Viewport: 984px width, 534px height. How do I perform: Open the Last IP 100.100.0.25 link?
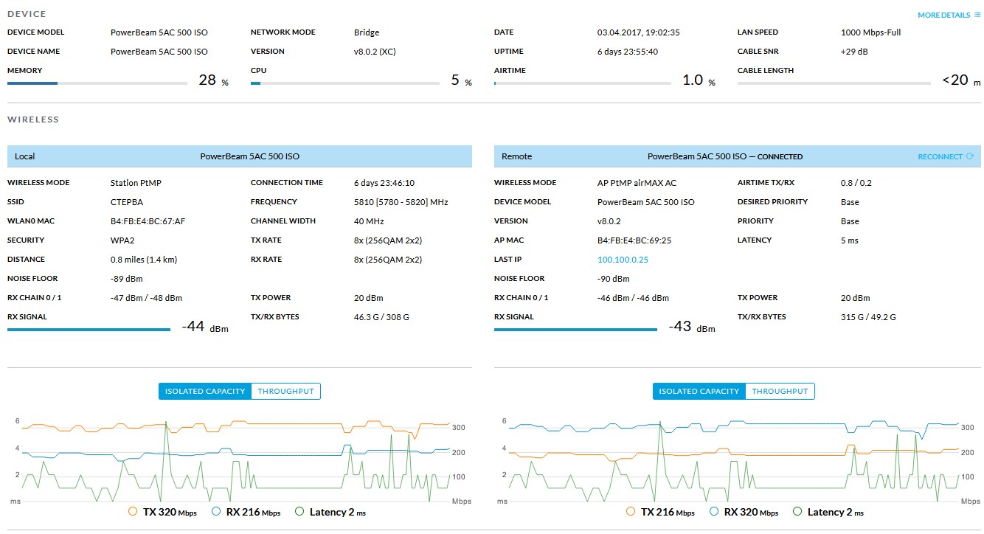tap(623, 260)
